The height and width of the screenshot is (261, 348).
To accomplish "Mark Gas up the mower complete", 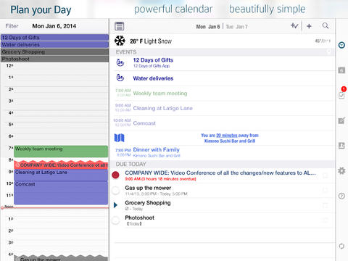I will tap(116, 191).
